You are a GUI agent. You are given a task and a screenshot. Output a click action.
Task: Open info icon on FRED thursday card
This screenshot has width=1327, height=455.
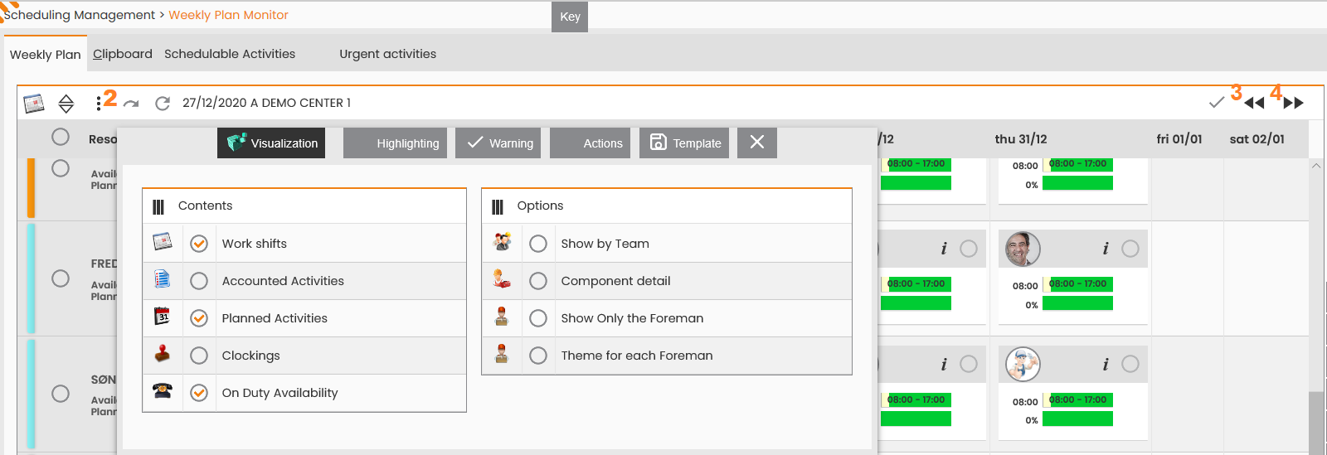[x=1106, y=249]
